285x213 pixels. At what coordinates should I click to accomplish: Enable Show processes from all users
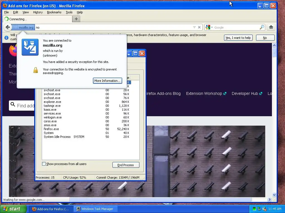(44, 164)
